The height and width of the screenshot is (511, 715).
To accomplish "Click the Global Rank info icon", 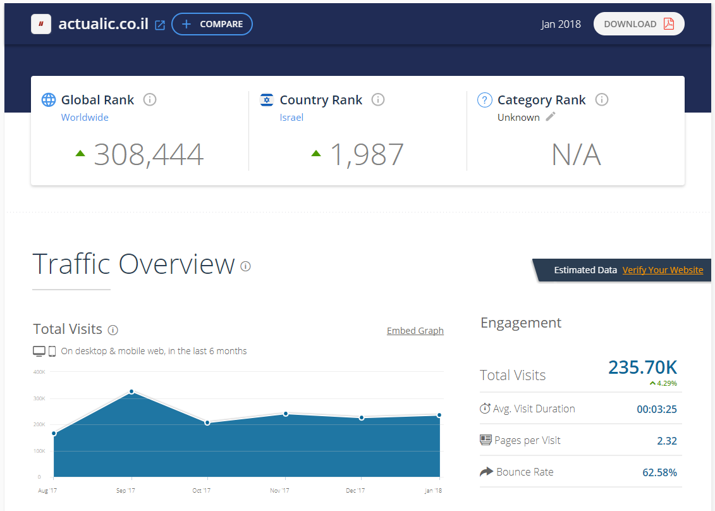I will click(x=150, y=100).
